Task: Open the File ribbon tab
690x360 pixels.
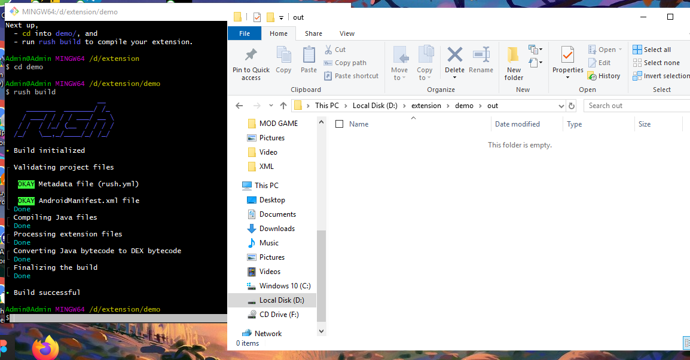Action: [245, 33]
